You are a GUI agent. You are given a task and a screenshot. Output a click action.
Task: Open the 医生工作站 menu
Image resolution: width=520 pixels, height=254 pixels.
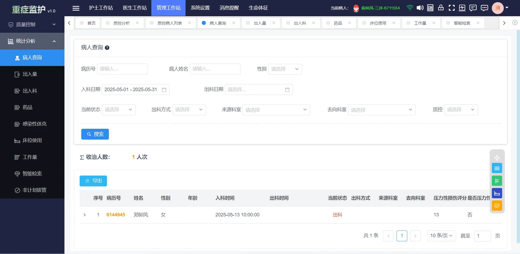tap(135, 8)
